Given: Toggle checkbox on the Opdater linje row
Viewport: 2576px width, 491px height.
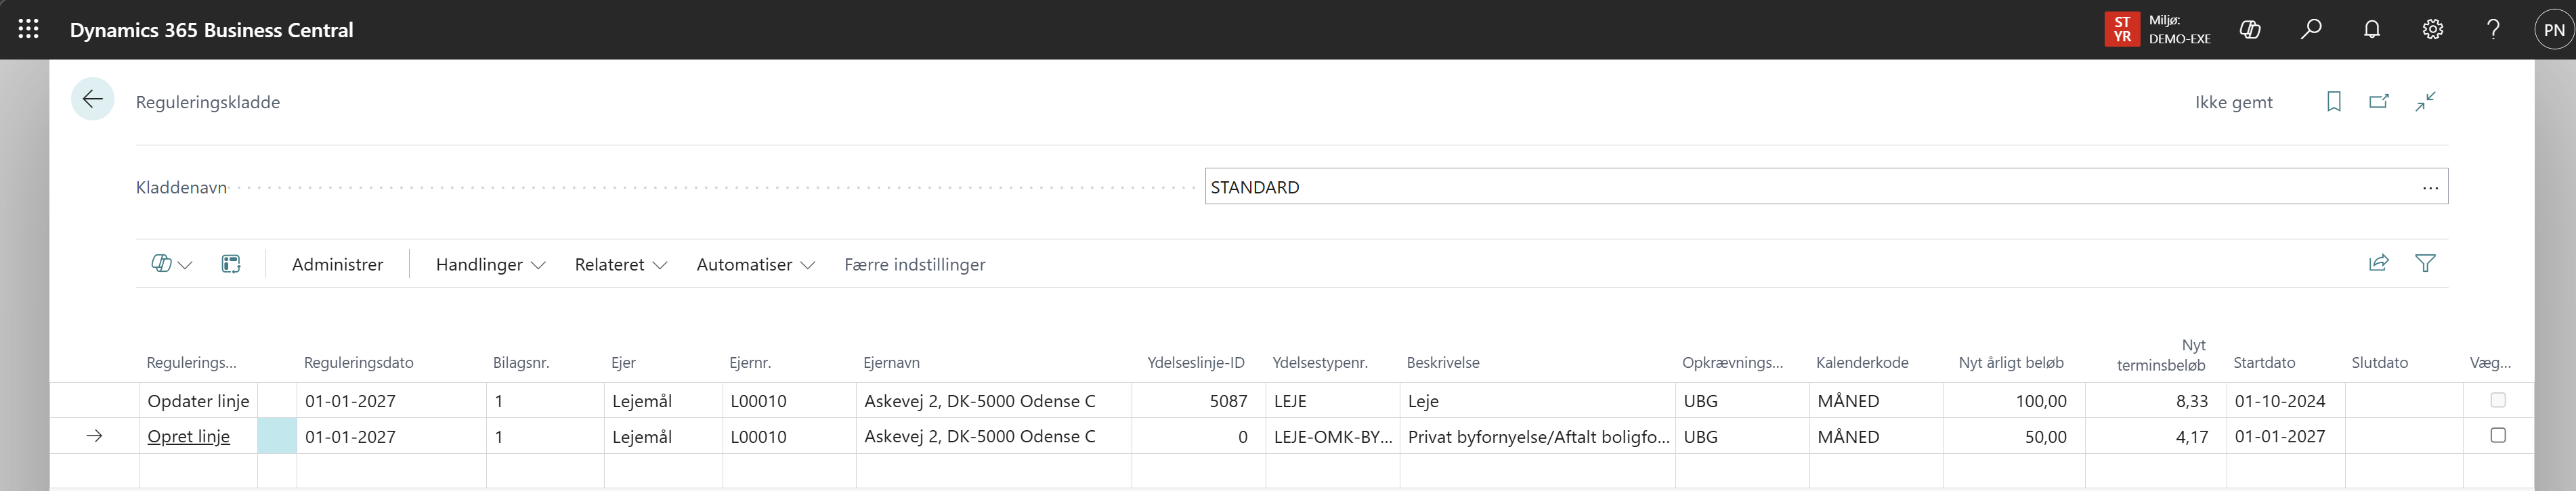Looking at the screenshot, I should 2497,400.
